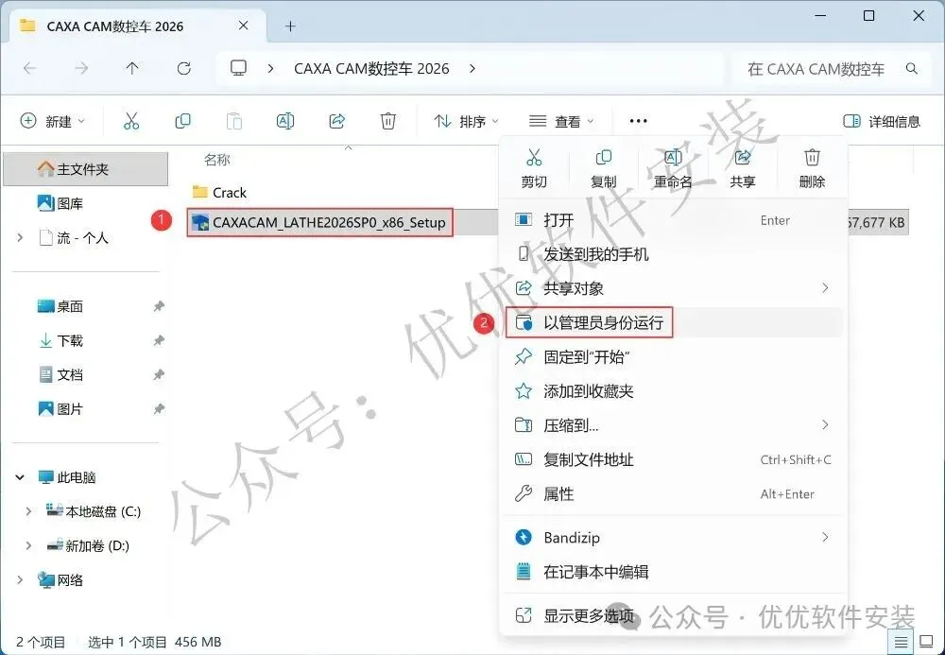Go up one folder level
Image resolution: width=945 pixels, height=655 pixels.
132,69
